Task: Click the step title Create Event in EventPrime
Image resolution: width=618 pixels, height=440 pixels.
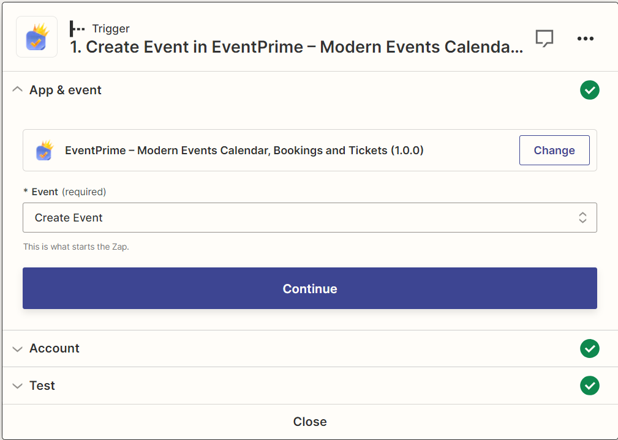Action: 297,48
